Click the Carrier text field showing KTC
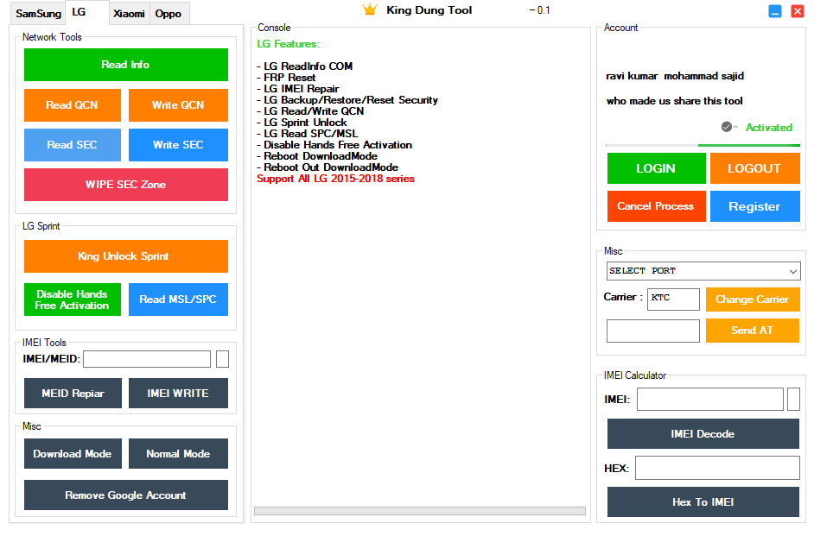Screen dimensions: 814x536 point(673,300)
